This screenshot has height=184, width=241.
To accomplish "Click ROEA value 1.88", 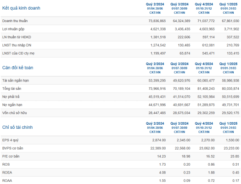I will point(211,172).
